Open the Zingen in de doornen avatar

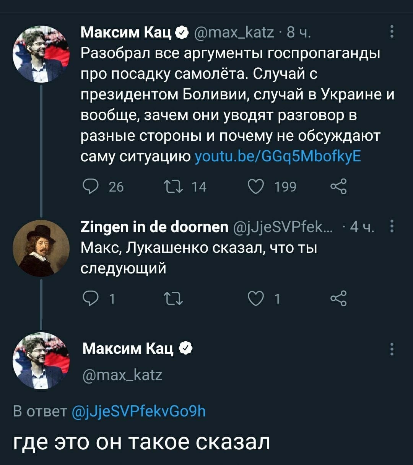pyautogui.click(x=41, y=248)
